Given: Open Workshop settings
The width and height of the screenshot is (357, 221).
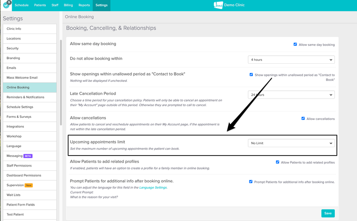Looking at the screenshot, I should pos(30,136).
